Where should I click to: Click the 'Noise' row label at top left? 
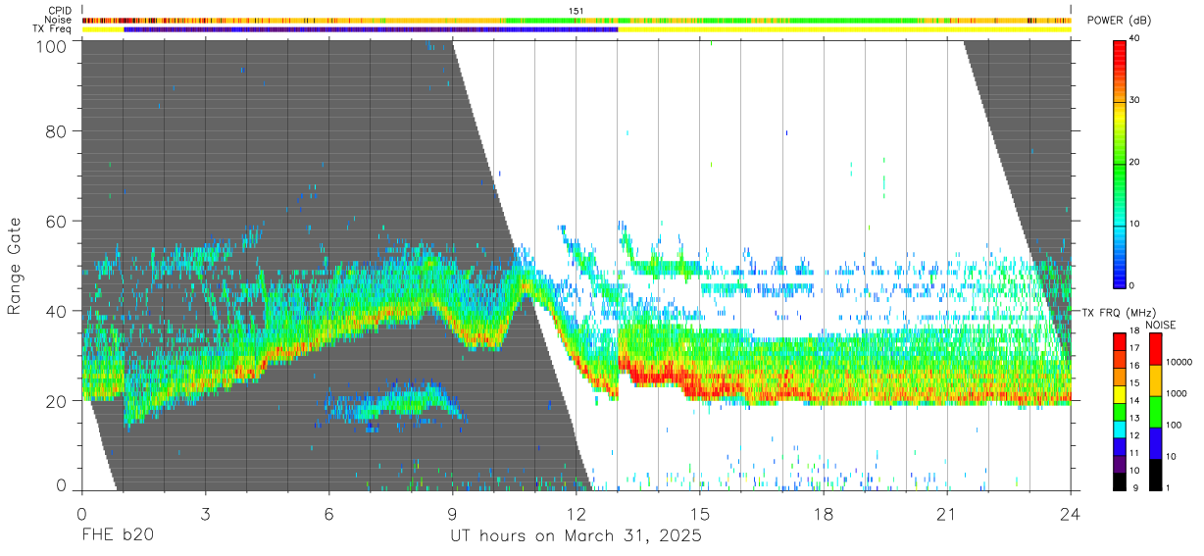60,20
